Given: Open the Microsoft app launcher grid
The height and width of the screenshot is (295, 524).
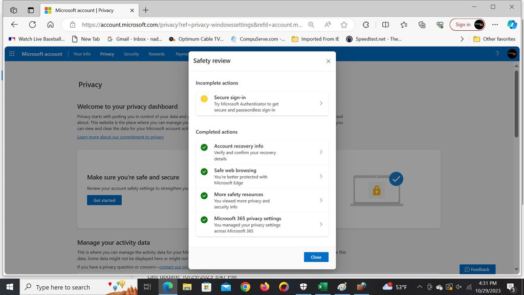Looking at the screenshot, I should tap(11, 54).
